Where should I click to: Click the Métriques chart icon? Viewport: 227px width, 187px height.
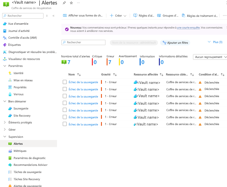coord(10,151)
